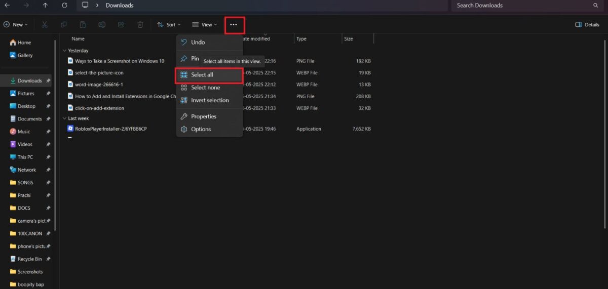Screen dimensions: 608x289
Task: Click the Copy toolbar icon
Action: [64, 24]
